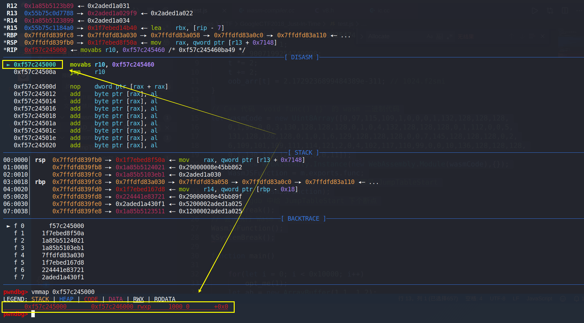Click the feedback smiley icon in status bar
The width and height of the screenshot is (584, 323).
(x=563, y=299)
